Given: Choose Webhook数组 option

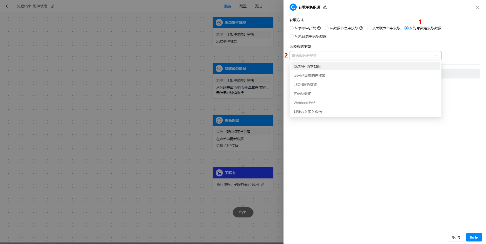Looking at the screenshot, I should 365,103.
